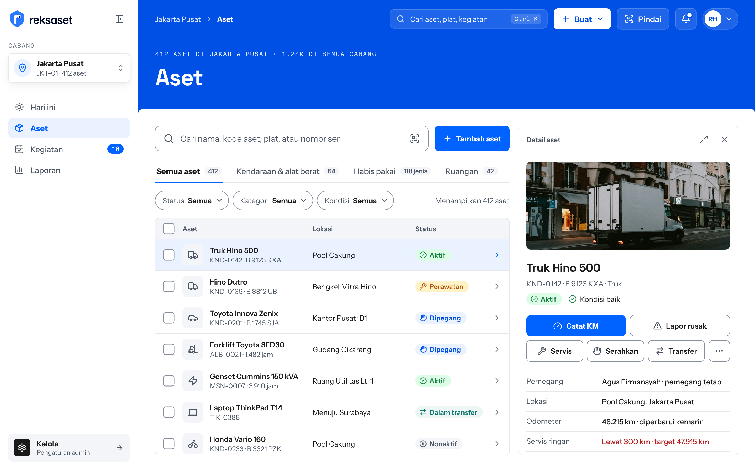Open Kelola Pengaturan admin
Screen dimensions: 755x472
tap(69, 448)
